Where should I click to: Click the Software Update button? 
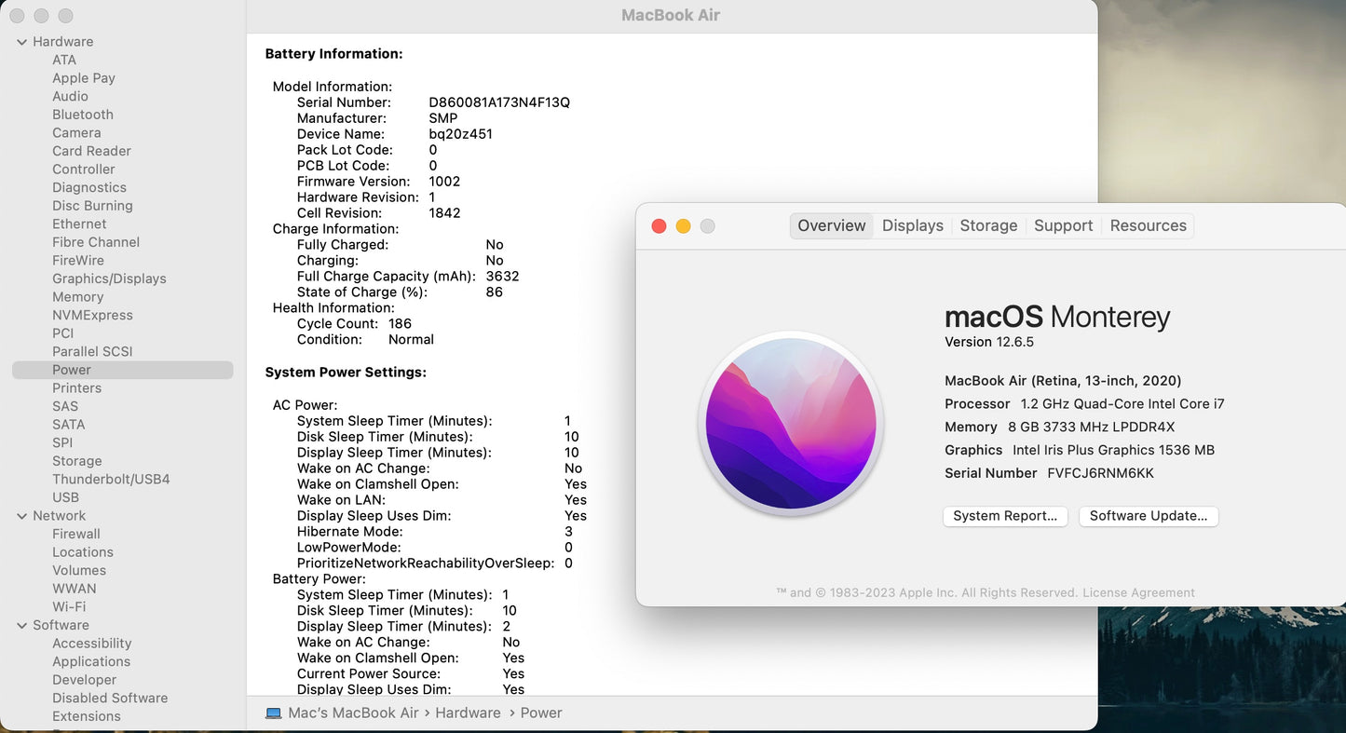[x=1148, y=516]
